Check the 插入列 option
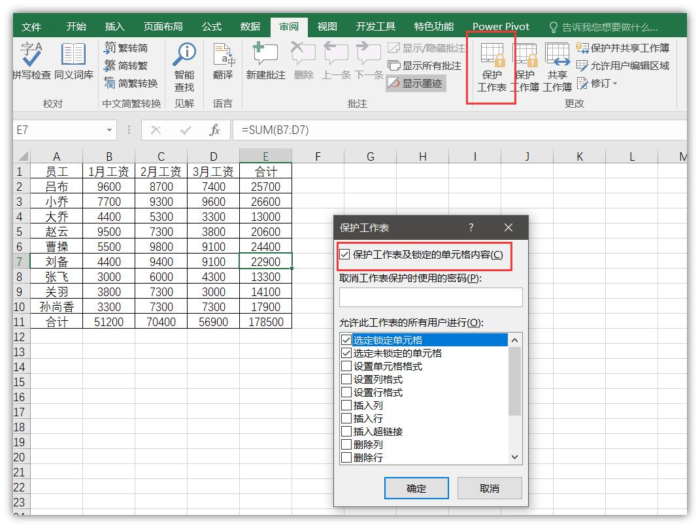Screen dimensions: 700x528 [346, 404]
